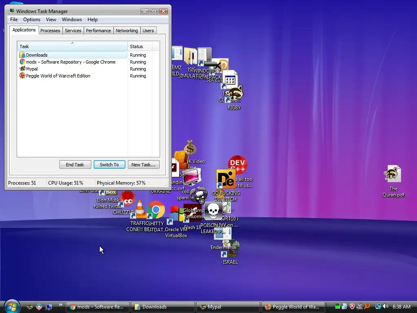Screen dimensions: 417x313
Task: Switch to the Mypal taskbar button
Action: [228, 307]
